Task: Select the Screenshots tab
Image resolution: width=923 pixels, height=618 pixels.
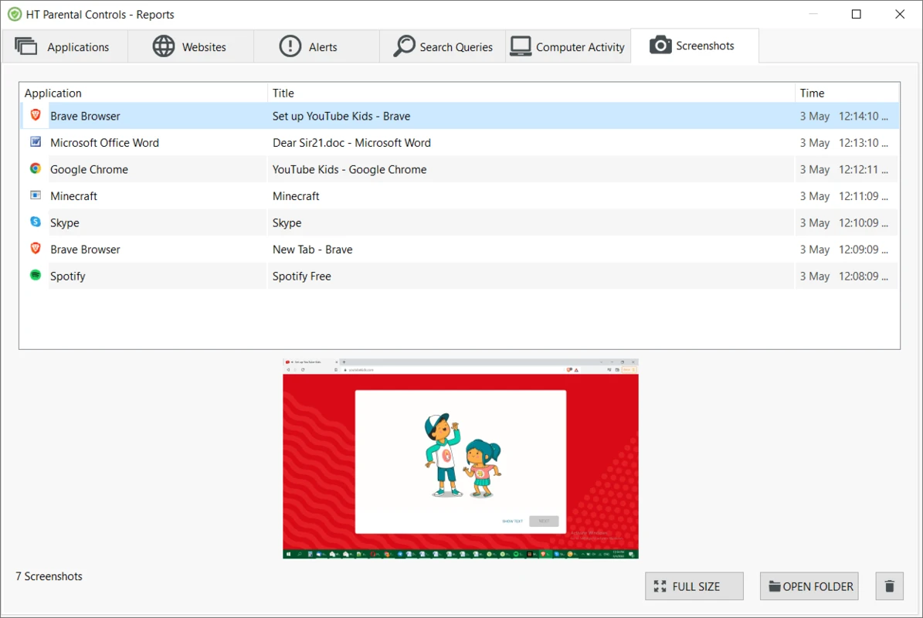Action: pyautogui.click(x=694, y=46)
